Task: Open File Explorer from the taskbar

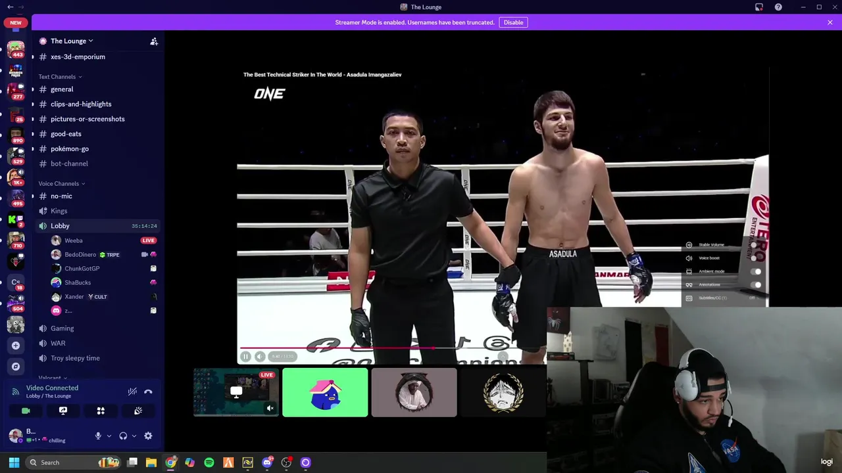Action: [x=151, y=462]
